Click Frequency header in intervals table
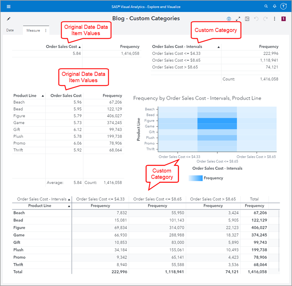292x286 pixels. [x=269, y=47]
